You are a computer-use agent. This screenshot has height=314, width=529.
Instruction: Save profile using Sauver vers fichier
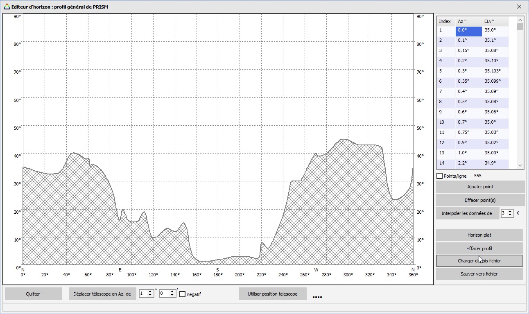(x=479, y=274)
